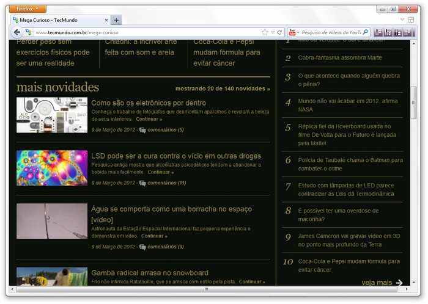The width and height of the screenshot is (428, 304).
Task: Click the arrow icon next to veja mais
Action: [x=399, y=283]
